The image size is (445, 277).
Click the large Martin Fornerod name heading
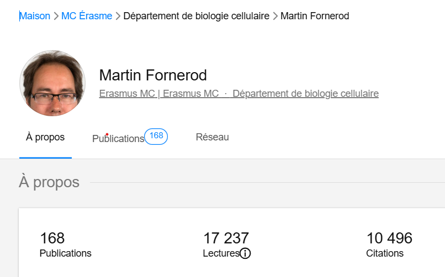coord(152,75)
